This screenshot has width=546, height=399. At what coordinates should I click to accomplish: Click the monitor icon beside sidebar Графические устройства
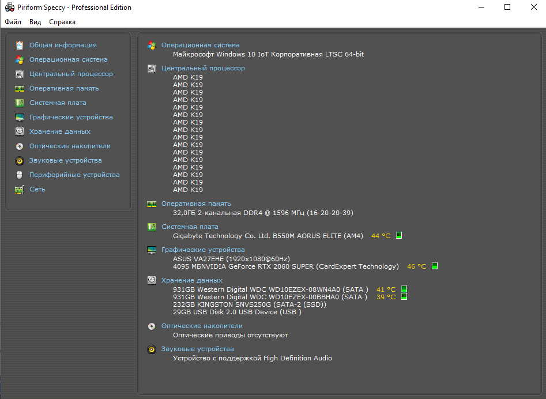point(20,117)
